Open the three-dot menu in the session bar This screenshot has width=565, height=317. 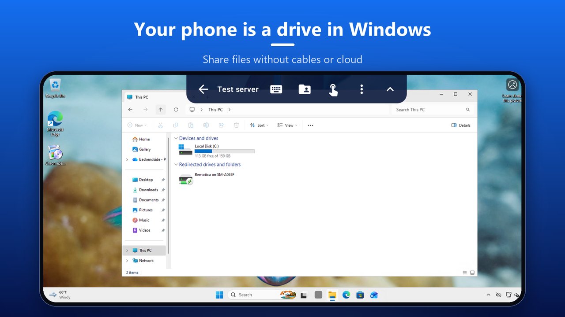[362, 89]
